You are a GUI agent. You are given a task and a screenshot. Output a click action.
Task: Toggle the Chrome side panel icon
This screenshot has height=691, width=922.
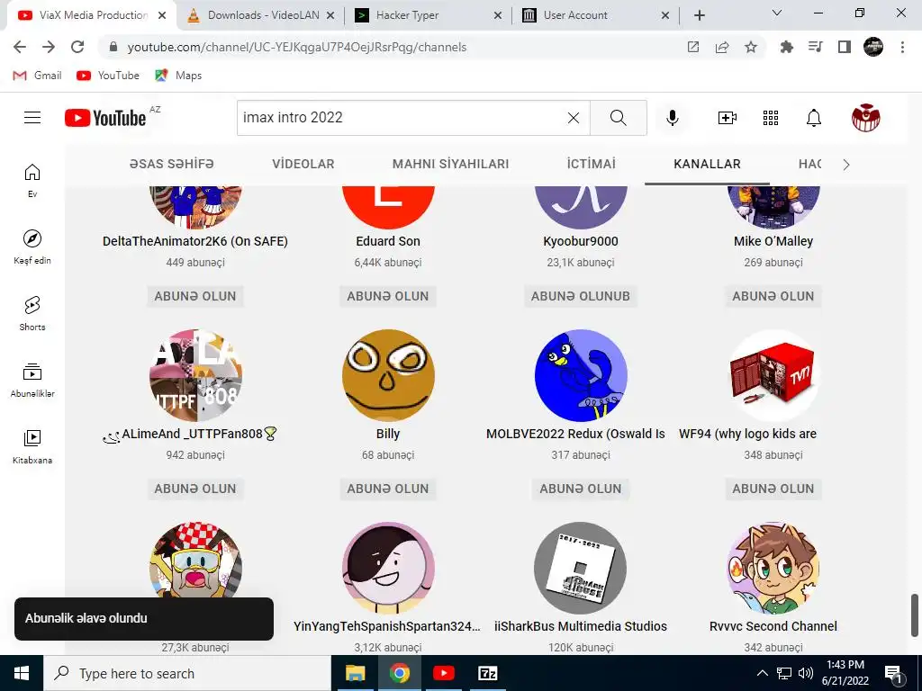click(x=845, y=47)
